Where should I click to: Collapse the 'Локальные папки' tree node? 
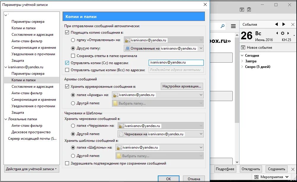6,119
